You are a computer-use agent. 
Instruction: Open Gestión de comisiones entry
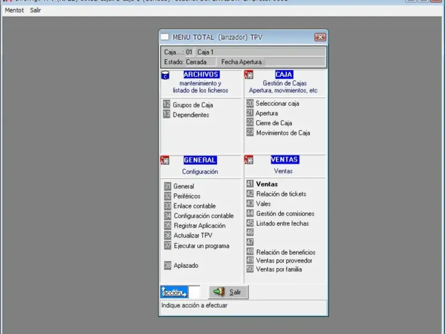pos(285,214)
